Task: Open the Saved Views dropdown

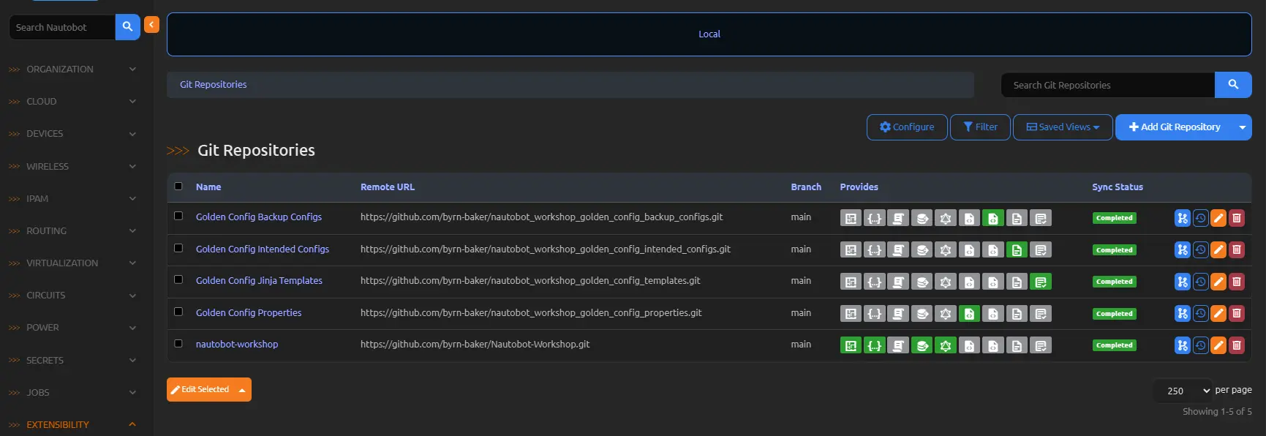Action: (x=1063, y=127)
